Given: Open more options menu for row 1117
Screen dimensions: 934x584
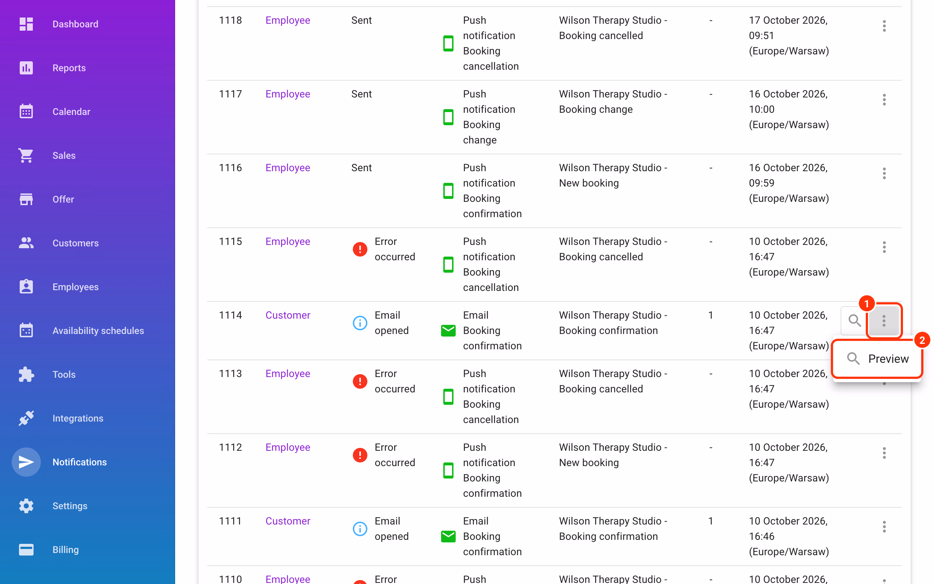Looking at the screenshot, I should [884, 100].
